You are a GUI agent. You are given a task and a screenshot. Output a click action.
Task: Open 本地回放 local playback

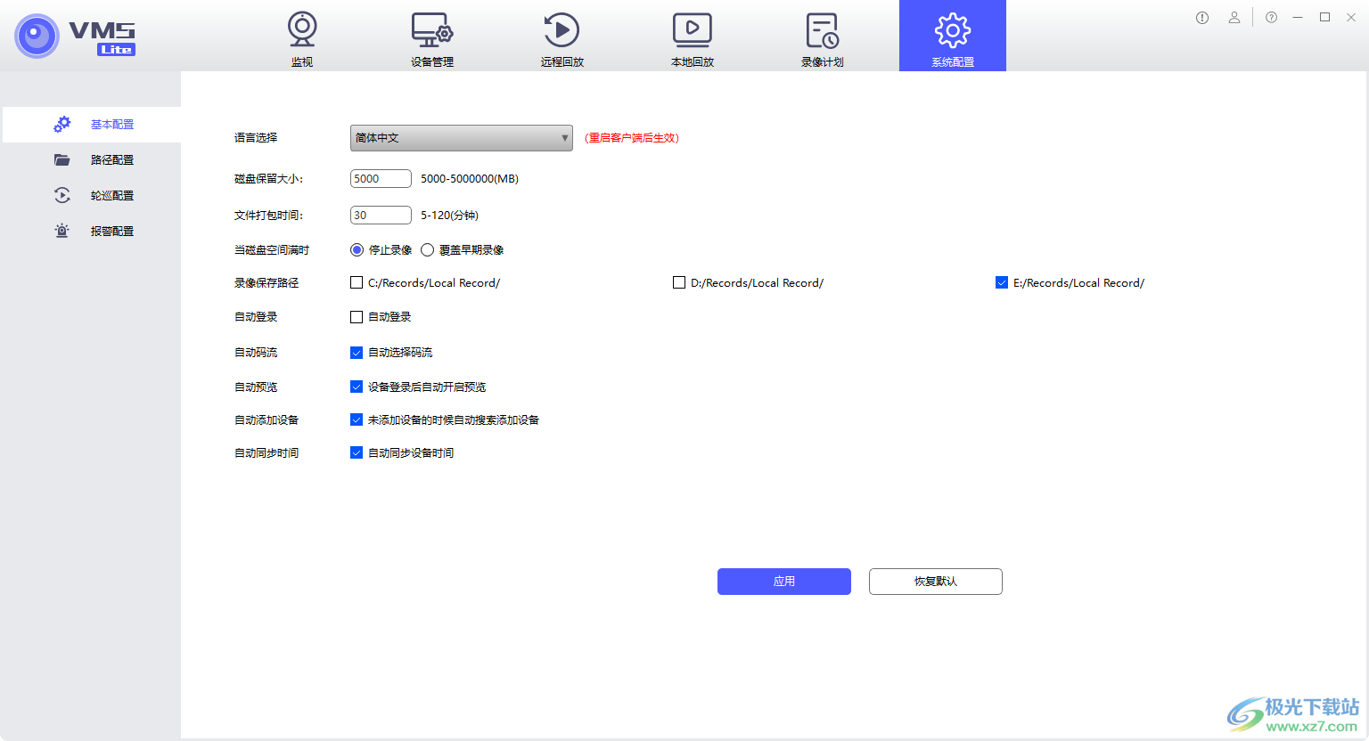(x=692, y=37)
